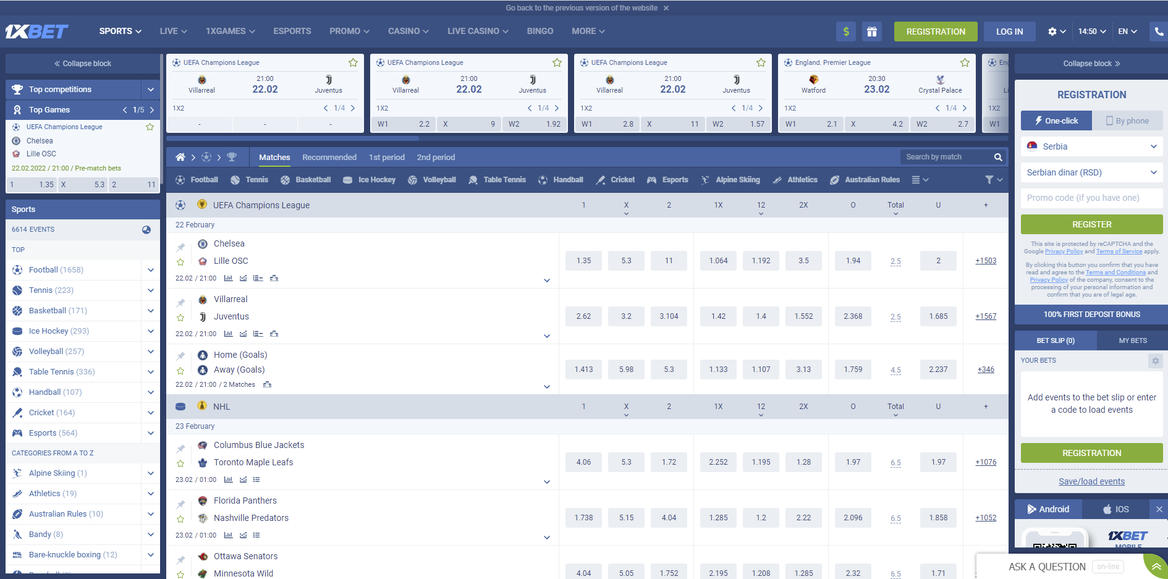Collapse the left sidebar block
This screenshot has width=1168, height=579.
(x=83, y=64)
